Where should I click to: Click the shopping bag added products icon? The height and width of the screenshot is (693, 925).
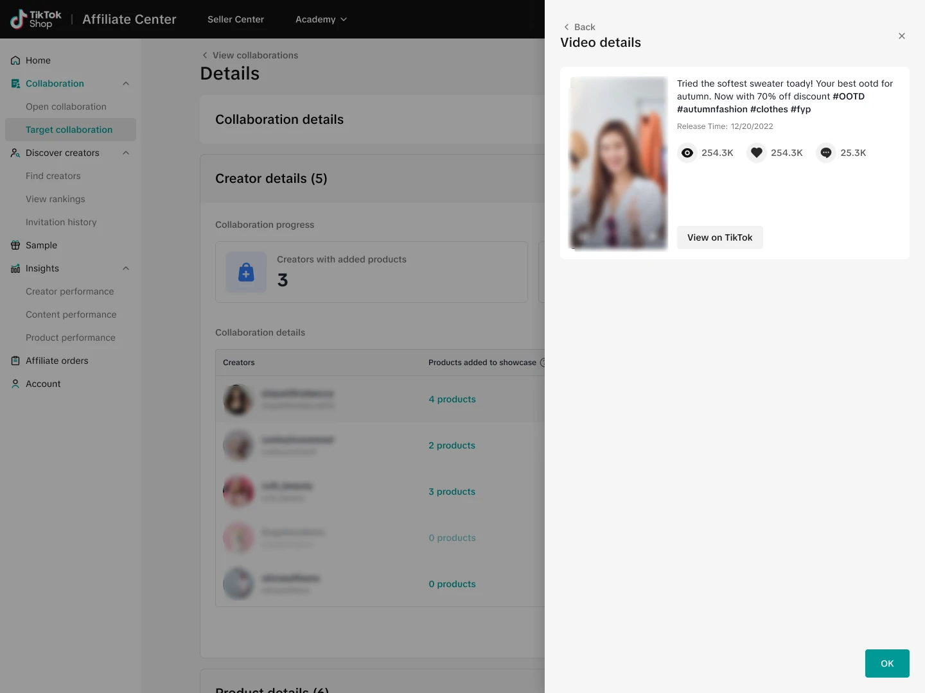pyautogui.click(x=246, y=272)
